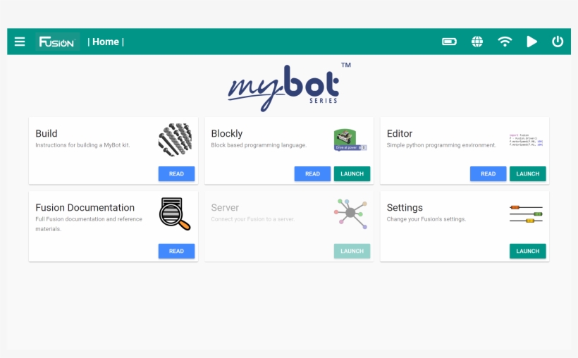Launch the Blockly programming environment

pyautogui.click(x=352, y=174)
